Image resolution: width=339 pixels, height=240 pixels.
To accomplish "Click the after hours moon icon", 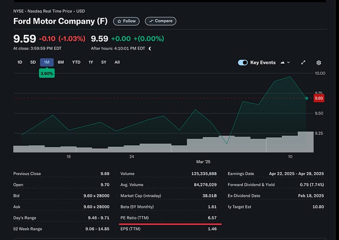I will (150, 48).
